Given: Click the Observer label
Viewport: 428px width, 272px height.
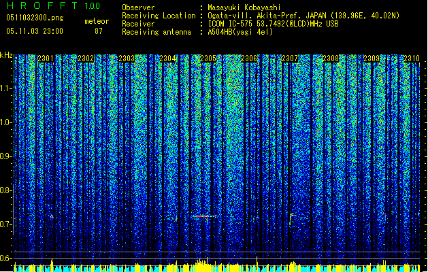Looking at the screenshot, I should (x=138, y=7).
